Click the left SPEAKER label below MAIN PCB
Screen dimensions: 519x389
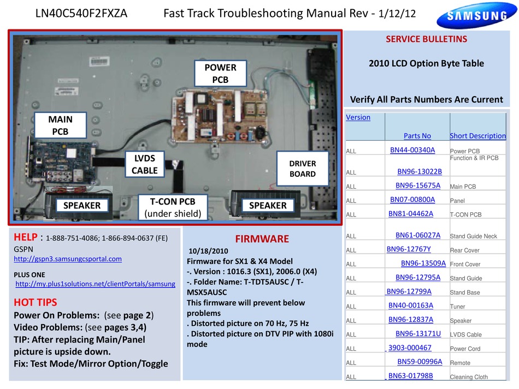[x=82, y=206]
